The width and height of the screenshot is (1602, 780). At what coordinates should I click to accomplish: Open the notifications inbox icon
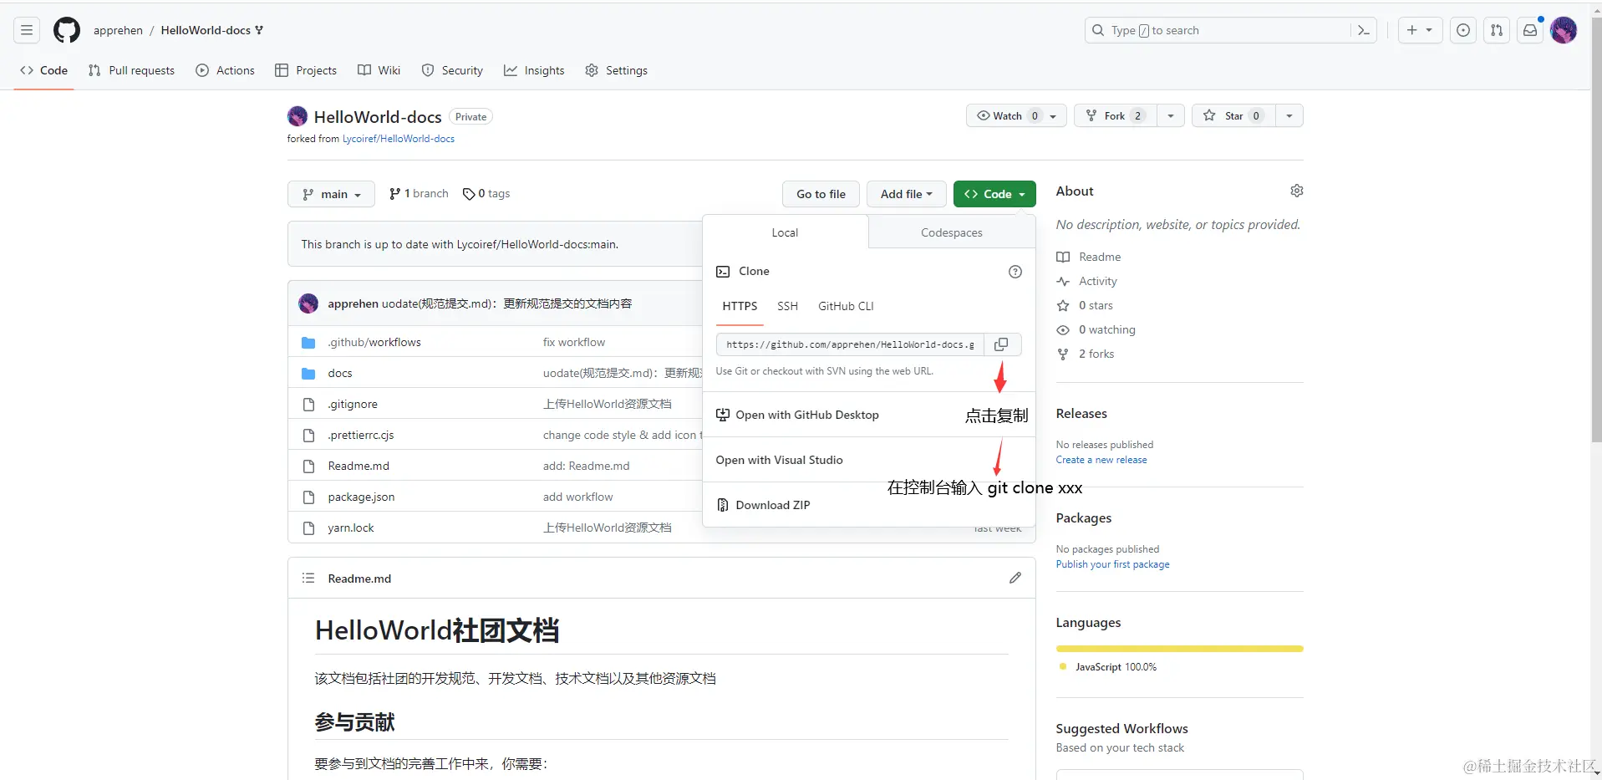[1530, 30]
